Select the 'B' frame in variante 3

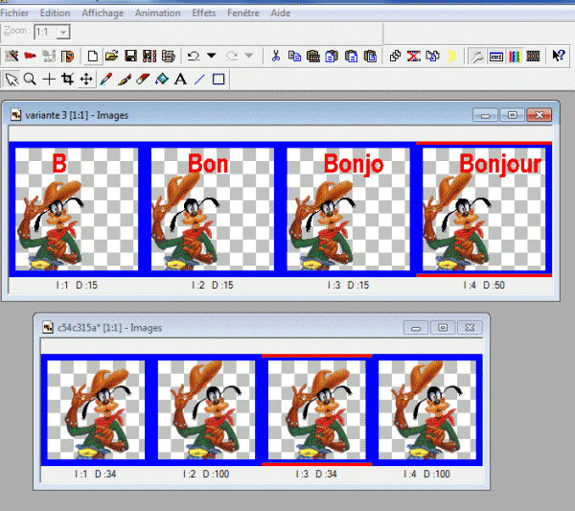[77, 209]
